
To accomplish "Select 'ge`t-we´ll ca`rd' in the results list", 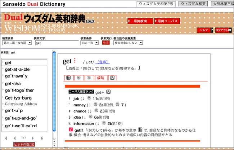I will (x=21, y=126).
